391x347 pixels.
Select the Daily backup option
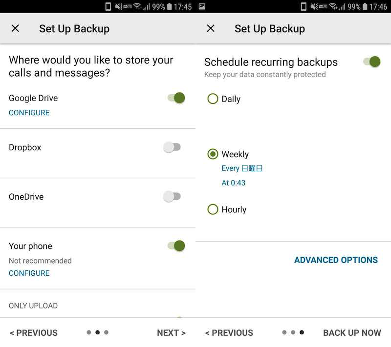point(213,99)
